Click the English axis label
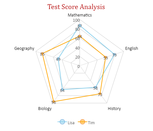153x131 pixels. pos(131,49)
